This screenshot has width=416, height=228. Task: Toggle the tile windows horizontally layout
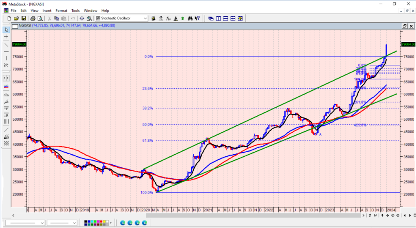pos(225,18)
